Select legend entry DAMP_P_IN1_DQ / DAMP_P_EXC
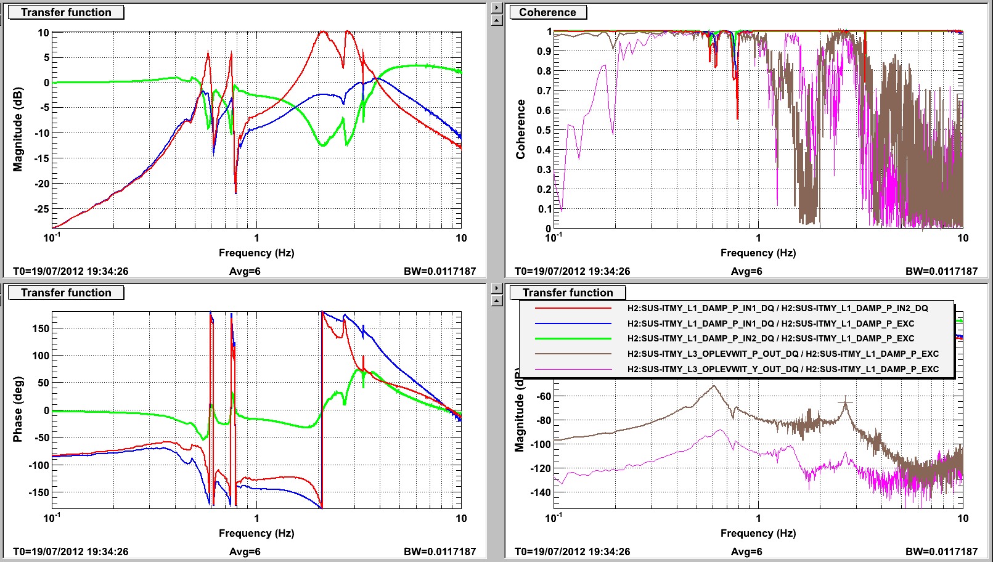The height and width of the screenshot is (562, 993). 770,324
